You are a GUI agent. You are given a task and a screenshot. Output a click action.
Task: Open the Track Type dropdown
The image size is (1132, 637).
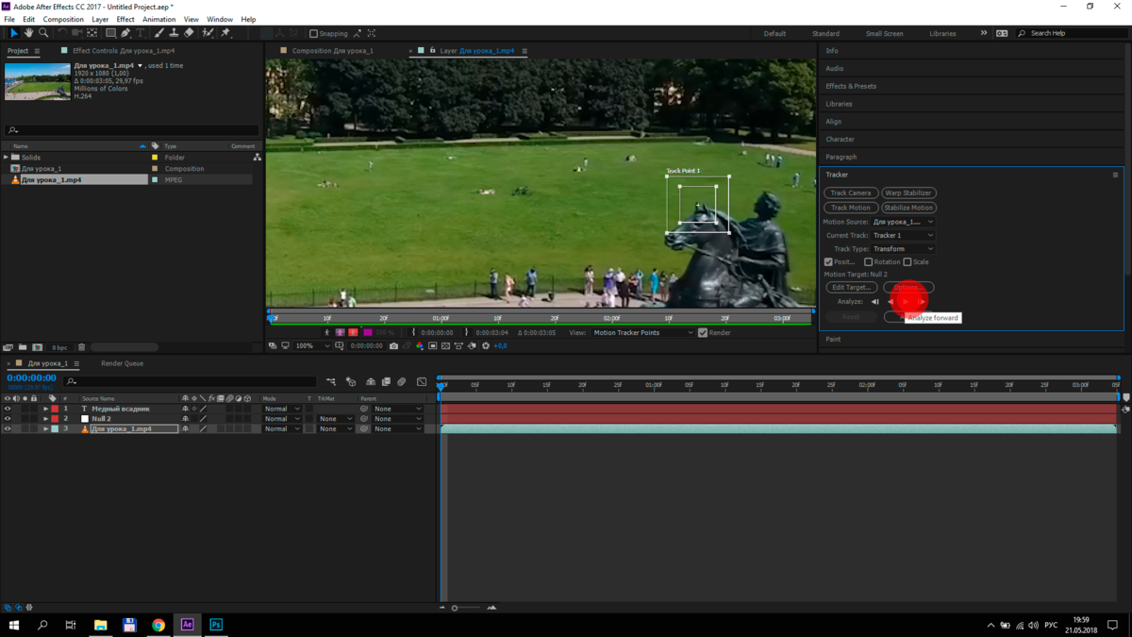[903, 249]
